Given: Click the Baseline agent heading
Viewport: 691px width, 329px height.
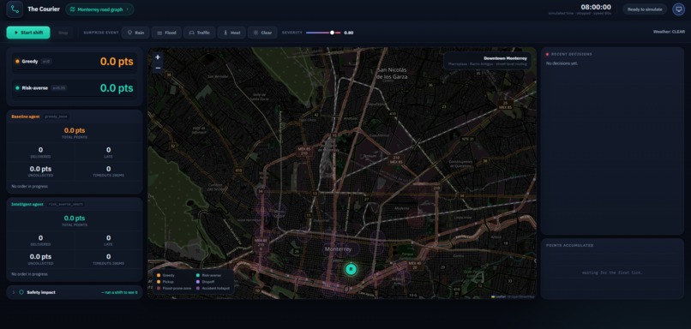Looking at the screenshot, I should click(26, 117).
